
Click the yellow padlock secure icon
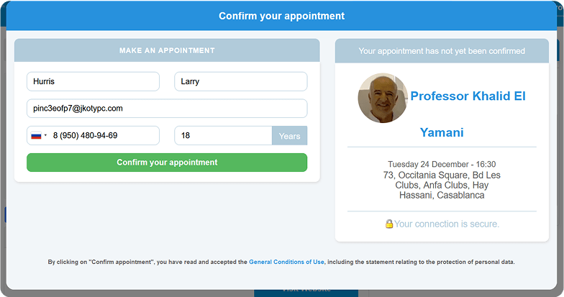click(x=388, y=224)
